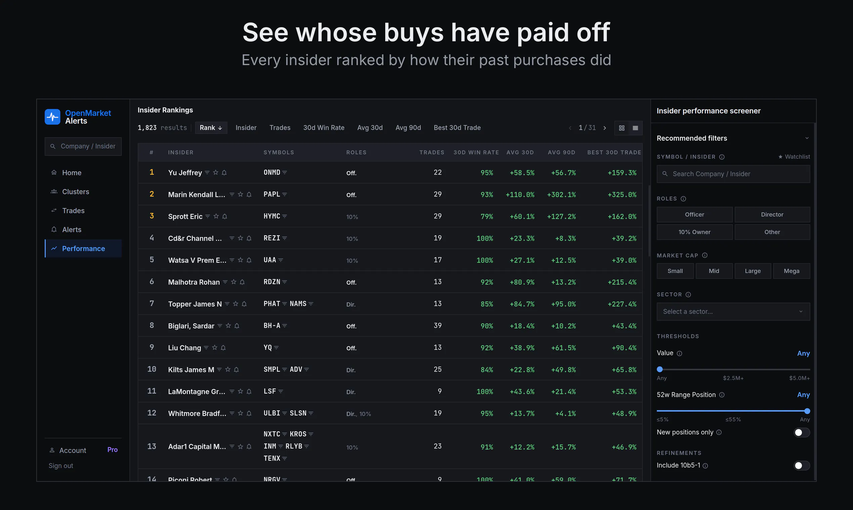Click the sidebar Company / Insider search field
This screenshot has width=853, height=510.
click(x=83, y=146)
